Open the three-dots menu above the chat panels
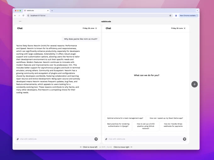214x160 pixels. (20, 21)
